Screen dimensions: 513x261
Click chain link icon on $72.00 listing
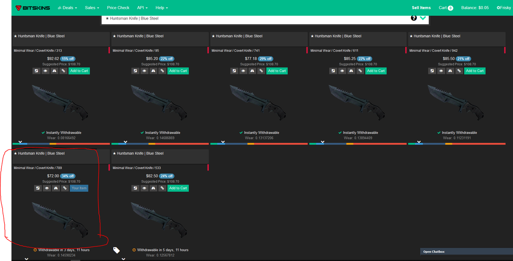click(x=65, y=188)
